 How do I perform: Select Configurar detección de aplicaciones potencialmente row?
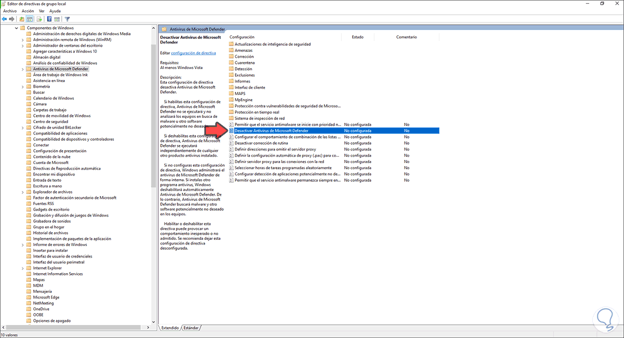[334, 174]
